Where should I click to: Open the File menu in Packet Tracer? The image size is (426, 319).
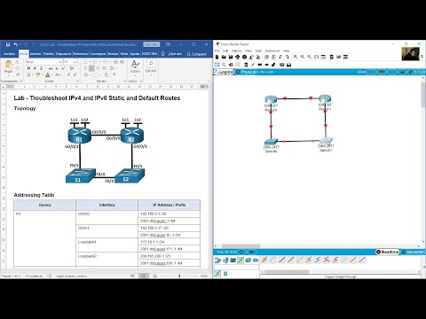217,51
